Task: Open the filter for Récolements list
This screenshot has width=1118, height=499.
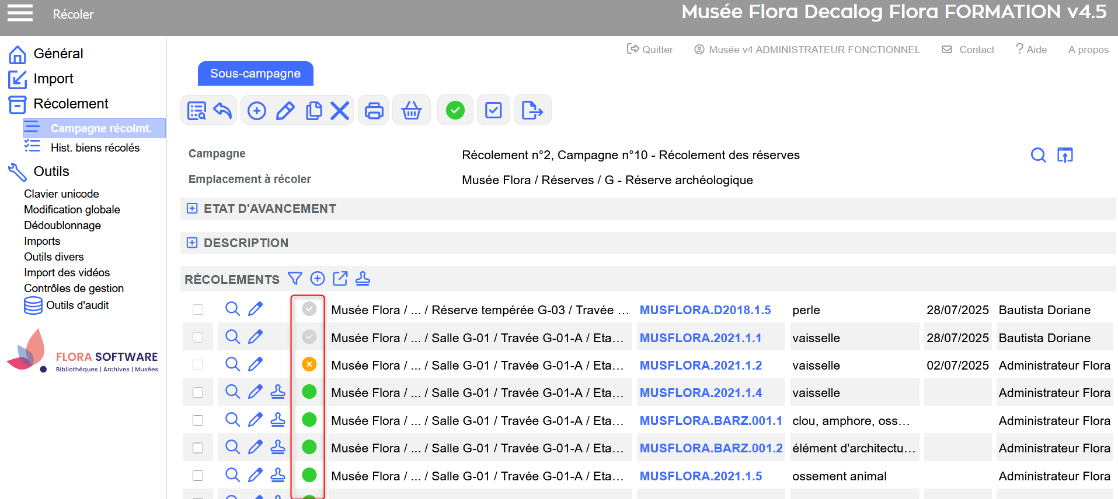Action: click(x=295, y=279)
